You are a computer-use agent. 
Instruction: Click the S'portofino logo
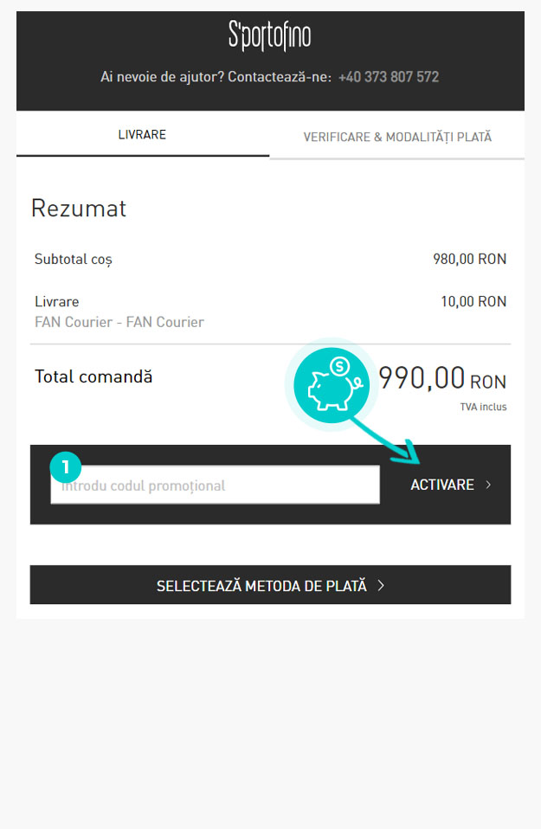tap(269, 36)
